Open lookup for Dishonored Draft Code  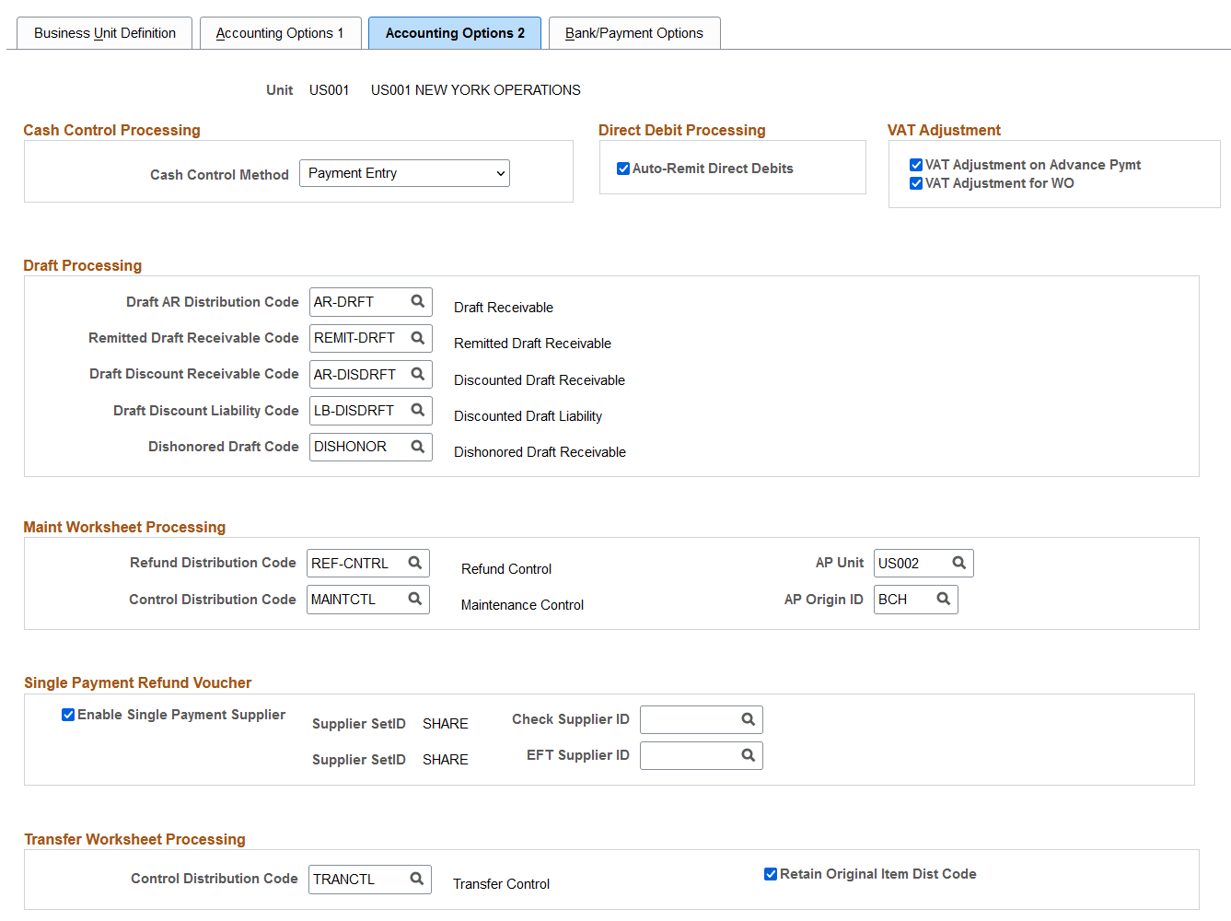[x=416, y=447]
